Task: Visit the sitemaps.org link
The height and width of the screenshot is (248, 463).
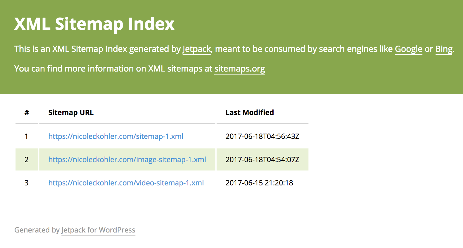Action: pyautogui.click(x=240, y=69)
